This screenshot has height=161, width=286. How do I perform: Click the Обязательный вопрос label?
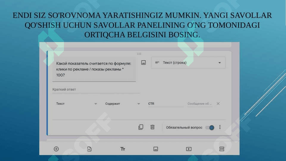[184, 128]
